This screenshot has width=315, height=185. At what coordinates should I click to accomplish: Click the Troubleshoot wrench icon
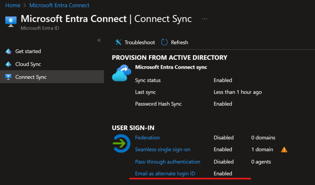pos(118,42)
